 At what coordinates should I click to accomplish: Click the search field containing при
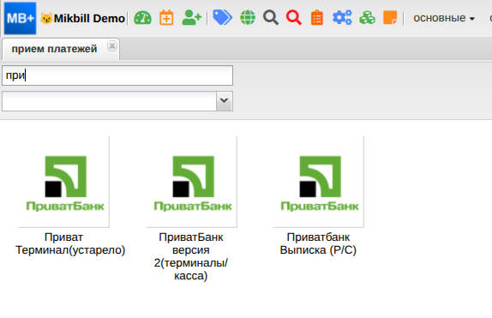pos(117,75)
